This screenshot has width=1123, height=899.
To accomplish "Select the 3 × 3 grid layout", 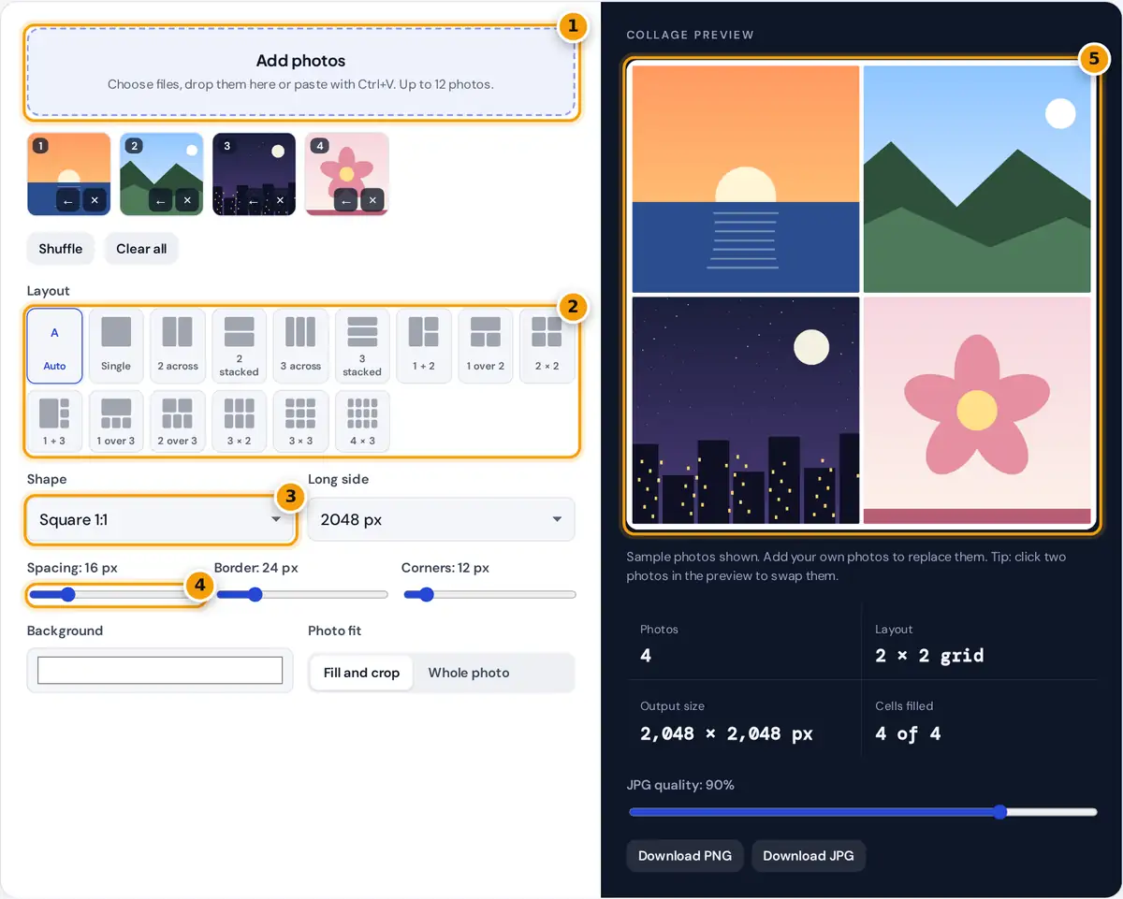I will pyautogui.click(x=300, y=422).
